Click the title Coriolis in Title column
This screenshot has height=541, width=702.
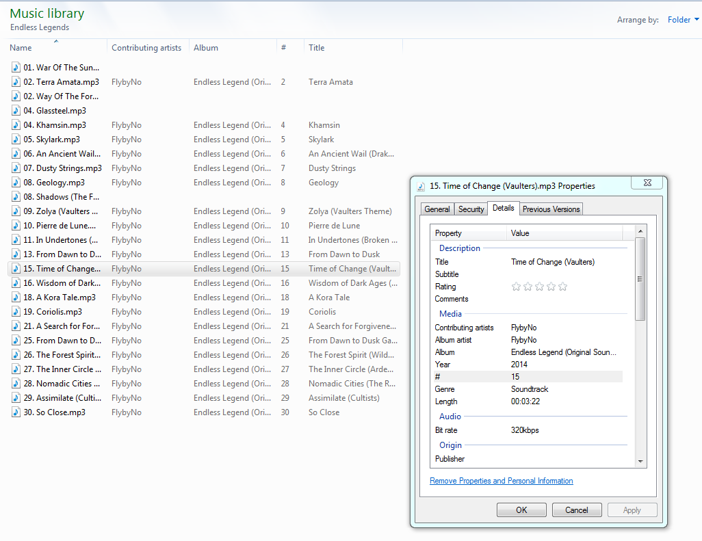(322, 312)
